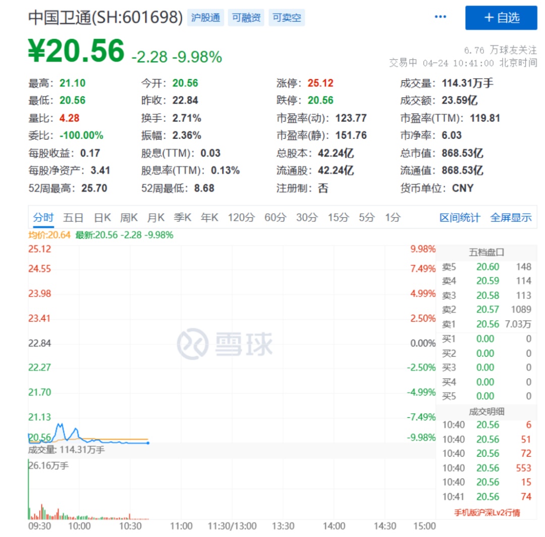Switch to 1分 interval tab

pyautogui.click(x=393, y=218)
